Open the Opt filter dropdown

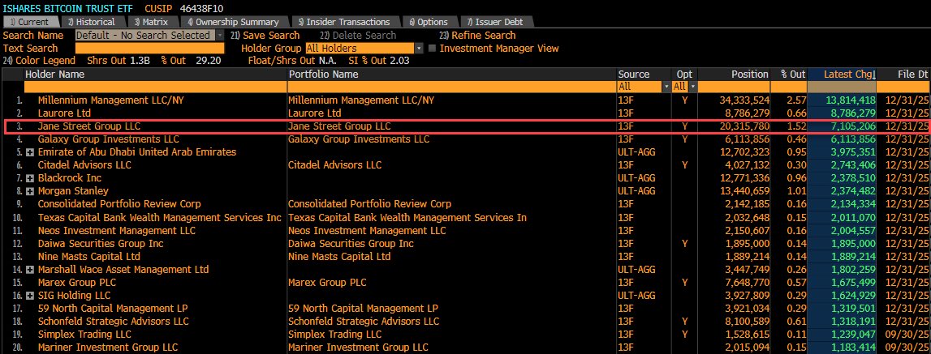point(692,87)
